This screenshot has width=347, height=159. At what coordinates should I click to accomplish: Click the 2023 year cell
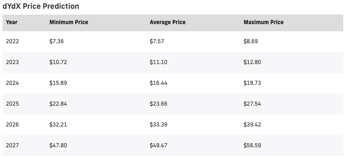click(x=13, y=62)
